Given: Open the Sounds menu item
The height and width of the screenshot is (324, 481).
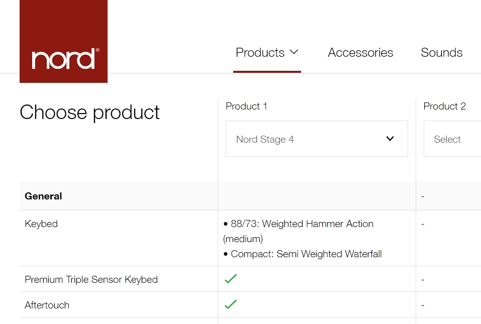Looking at the screenshot, I should click(x=441, y=53).
